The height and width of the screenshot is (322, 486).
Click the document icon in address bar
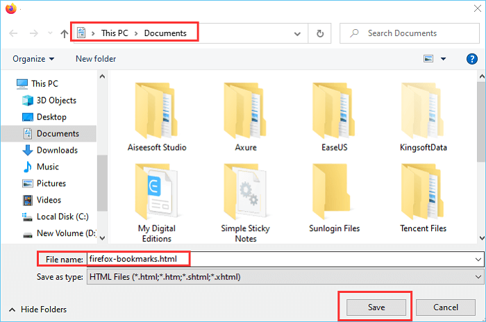(x=81, y=33)
